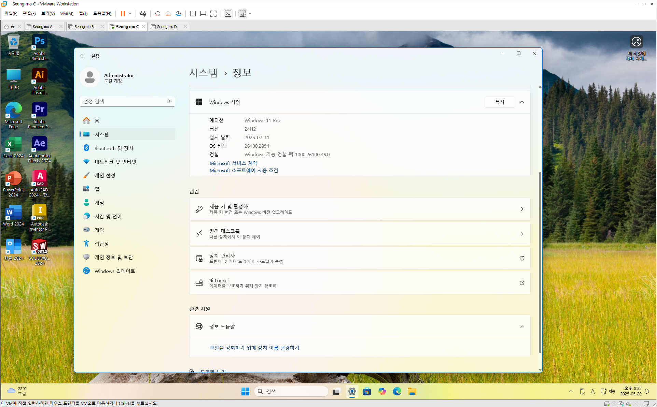Open Microsoft Store from taskbar
The height and width of the screenshot is (407, 657).
point(367,391)
